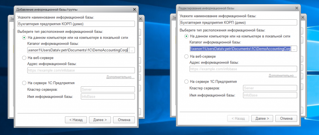
Task: Open catalog browse button in Добавление window
Action: pos(132,50)
